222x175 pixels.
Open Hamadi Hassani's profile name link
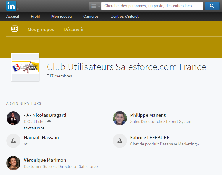click(41, 138)
